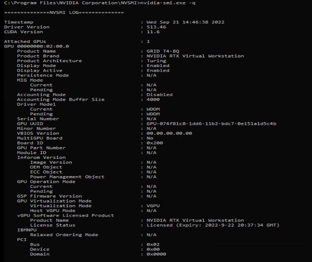Click the Product Brand label
312x262 pixels.
(x=38, y=56)
